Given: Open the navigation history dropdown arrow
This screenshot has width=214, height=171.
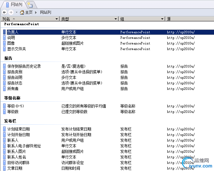Looking at the screenshot, I should click(16, 12).
